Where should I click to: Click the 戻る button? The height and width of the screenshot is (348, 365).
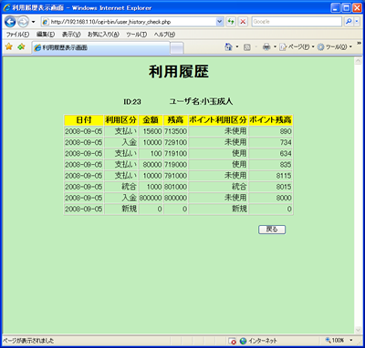272,230
